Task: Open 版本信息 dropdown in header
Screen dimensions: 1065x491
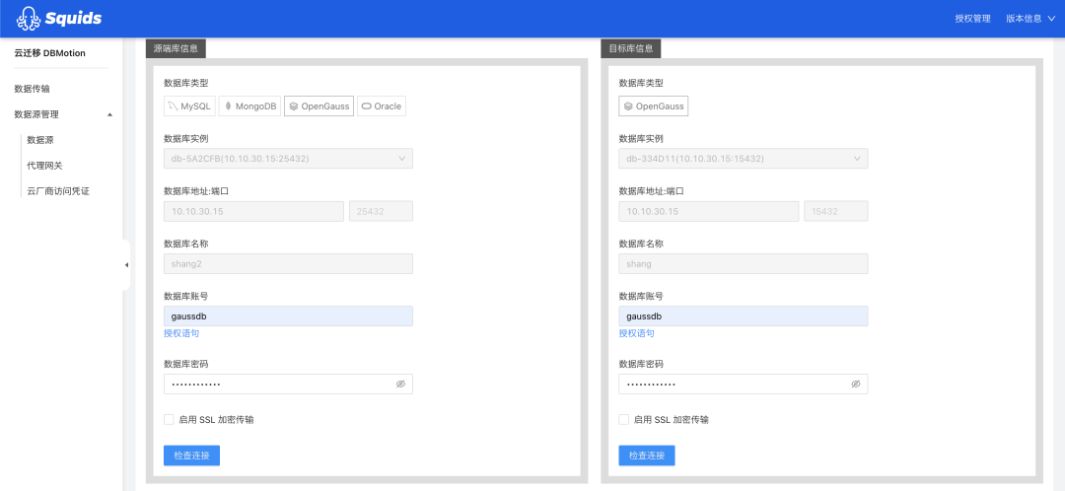Action: [x=1030, y=19]
